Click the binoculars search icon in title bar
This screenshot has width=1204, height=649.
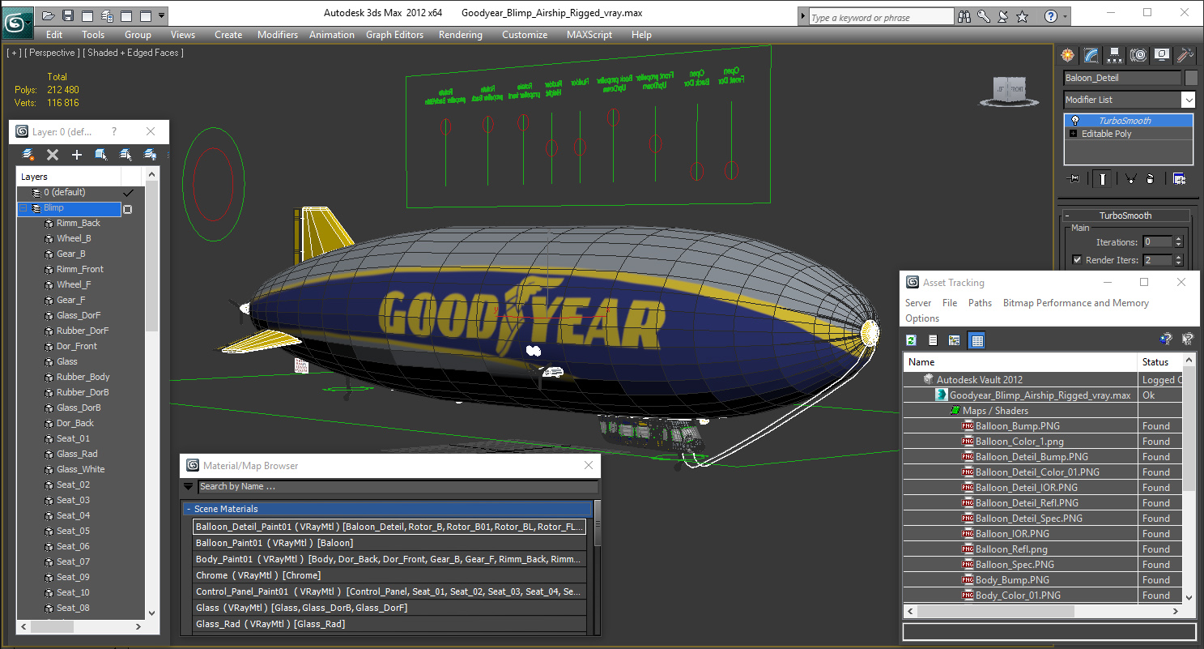[964, 16]
